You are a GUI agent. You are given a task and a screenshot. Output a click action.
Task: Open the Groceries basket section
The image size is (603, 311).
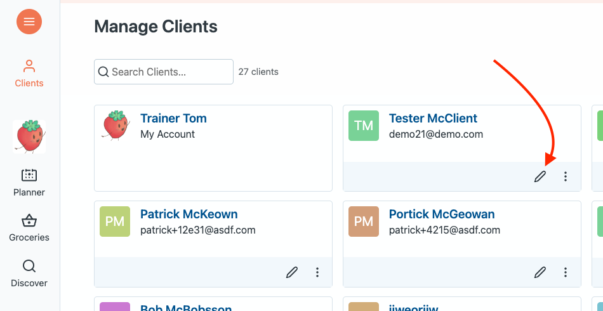(29, 228)
